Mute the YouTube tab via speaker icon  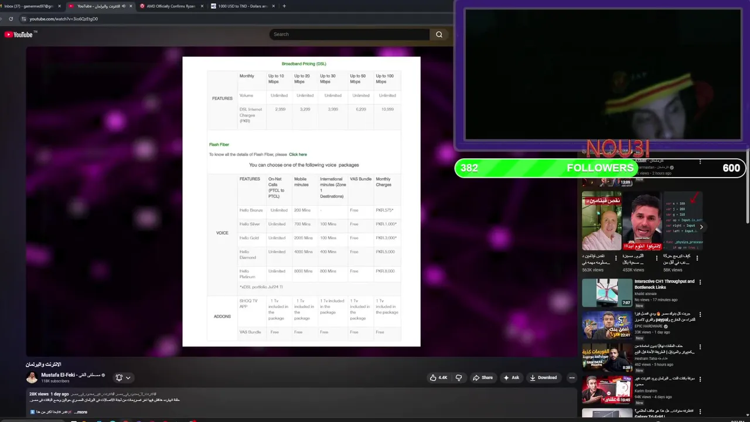click(124, 6)
